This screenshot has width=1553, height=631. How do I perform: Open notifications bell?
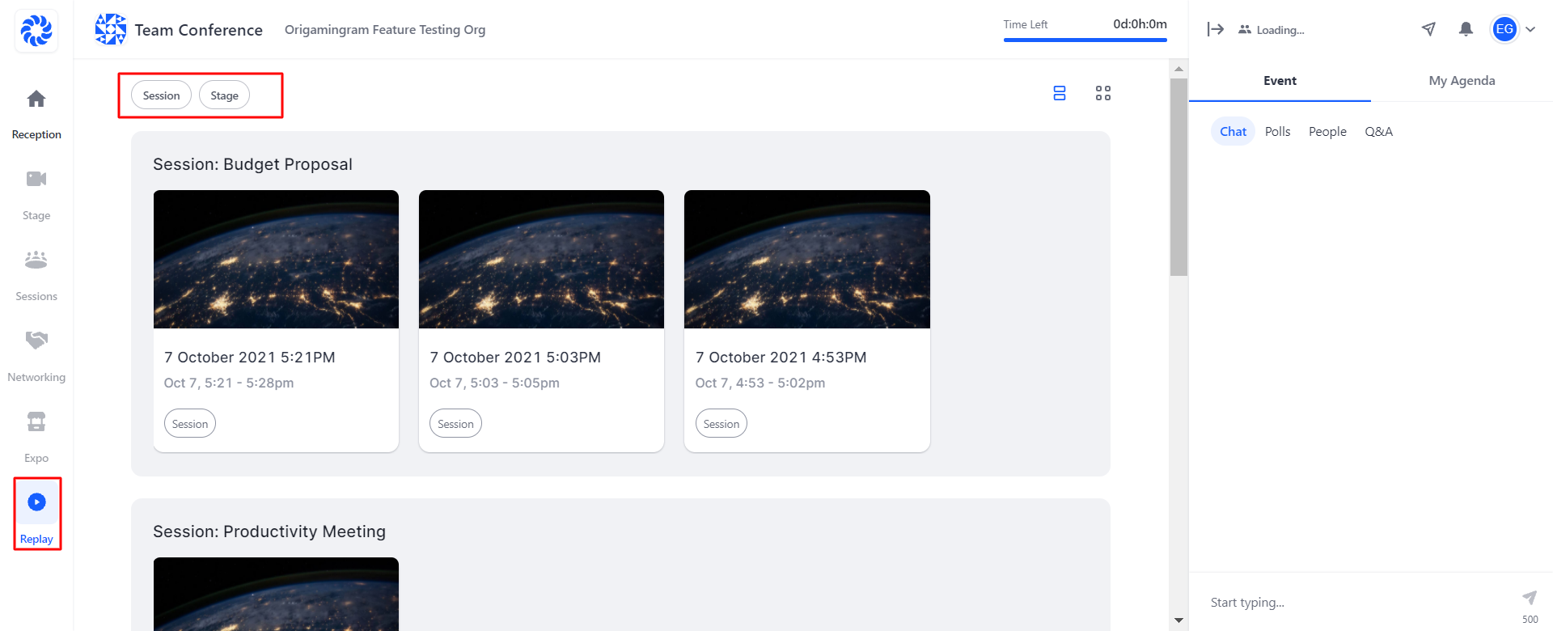(1466, 29)
